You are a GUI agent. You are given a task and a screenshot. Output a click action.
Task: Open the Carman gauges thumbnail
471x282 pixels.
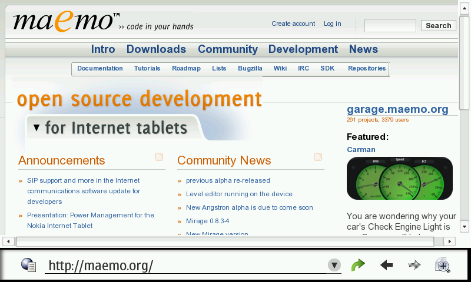(x=399, y=179)
